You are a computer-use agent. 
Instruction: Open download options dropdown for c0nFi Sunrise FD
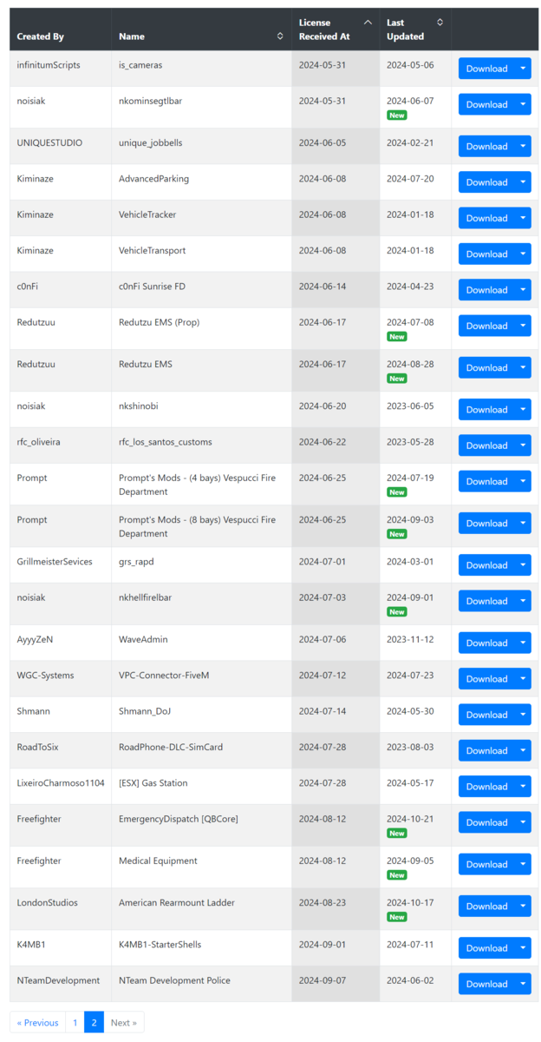tap(523, 290)
